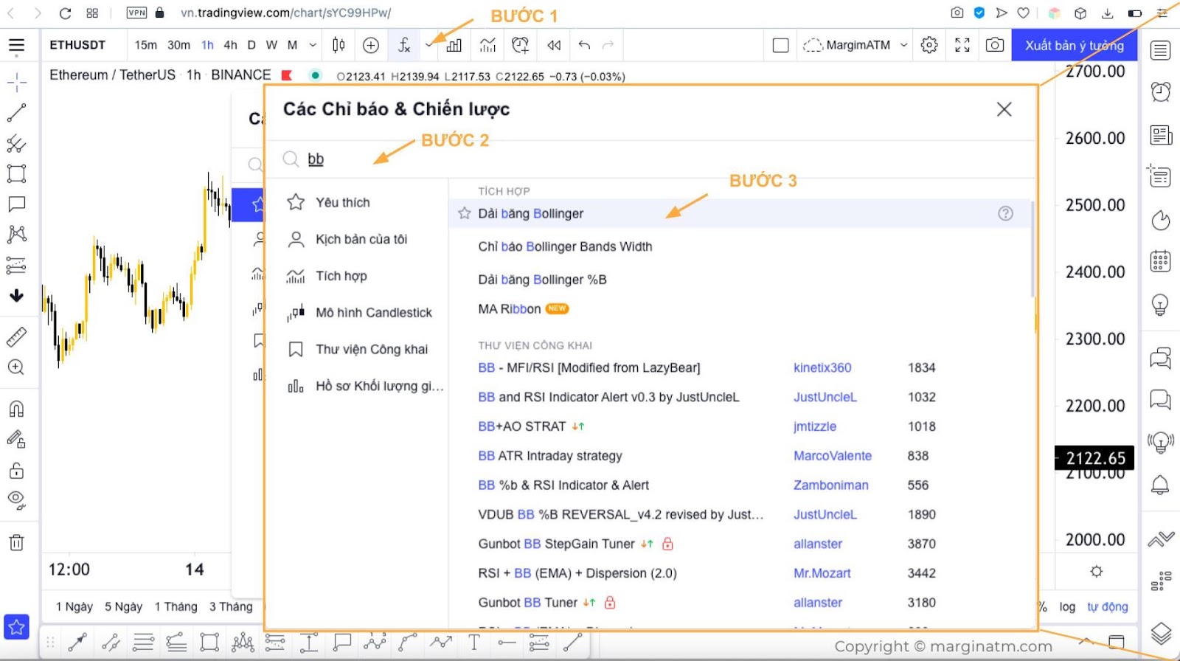Open the Indicators fx button
The width and height of the screenshot is (1180, 661).
click(x=404, y=45)
